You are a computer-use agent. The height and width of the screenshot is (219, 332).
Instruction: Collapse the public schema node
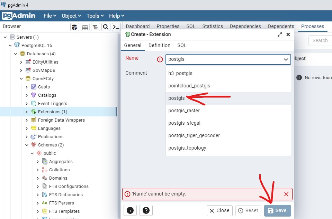click(32, 153)
